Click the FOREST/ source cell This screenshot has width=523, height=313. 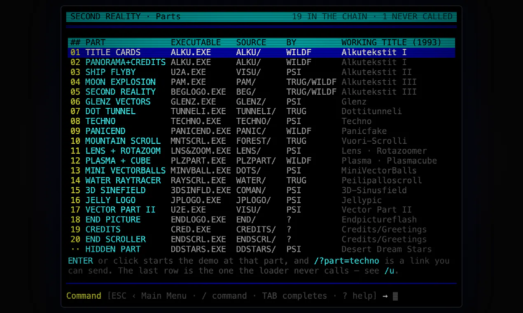point(254,141)
